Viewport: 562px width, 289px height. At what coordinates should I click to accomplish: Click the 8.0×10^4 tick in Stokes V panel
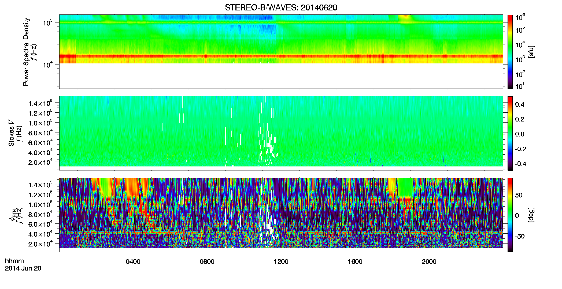pyautogui.click(x=40, y=132)
